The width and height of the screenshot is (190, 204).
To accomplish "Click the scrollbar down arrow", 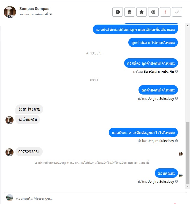I will click(x=188, y=187).
